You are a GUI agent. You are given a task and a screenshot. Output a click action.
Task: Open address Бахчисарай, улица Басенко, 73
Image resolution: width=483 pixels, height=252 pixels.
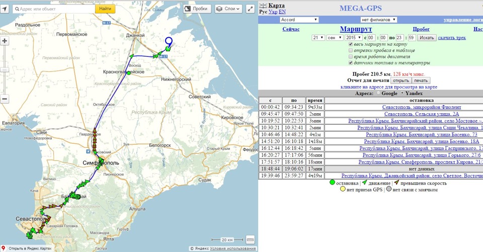pos(422,134)
